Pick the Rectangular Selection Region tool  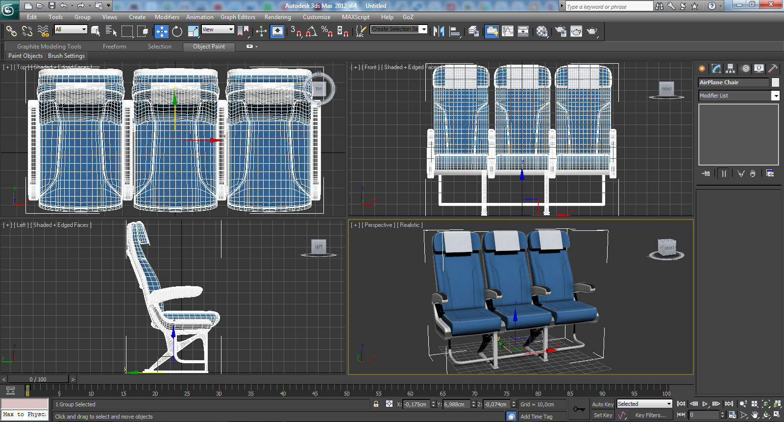[127, 31]
